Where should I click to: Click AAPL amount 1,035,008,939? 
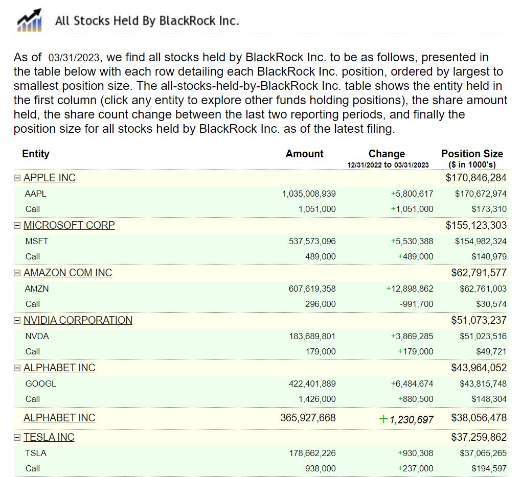[309, 194]
